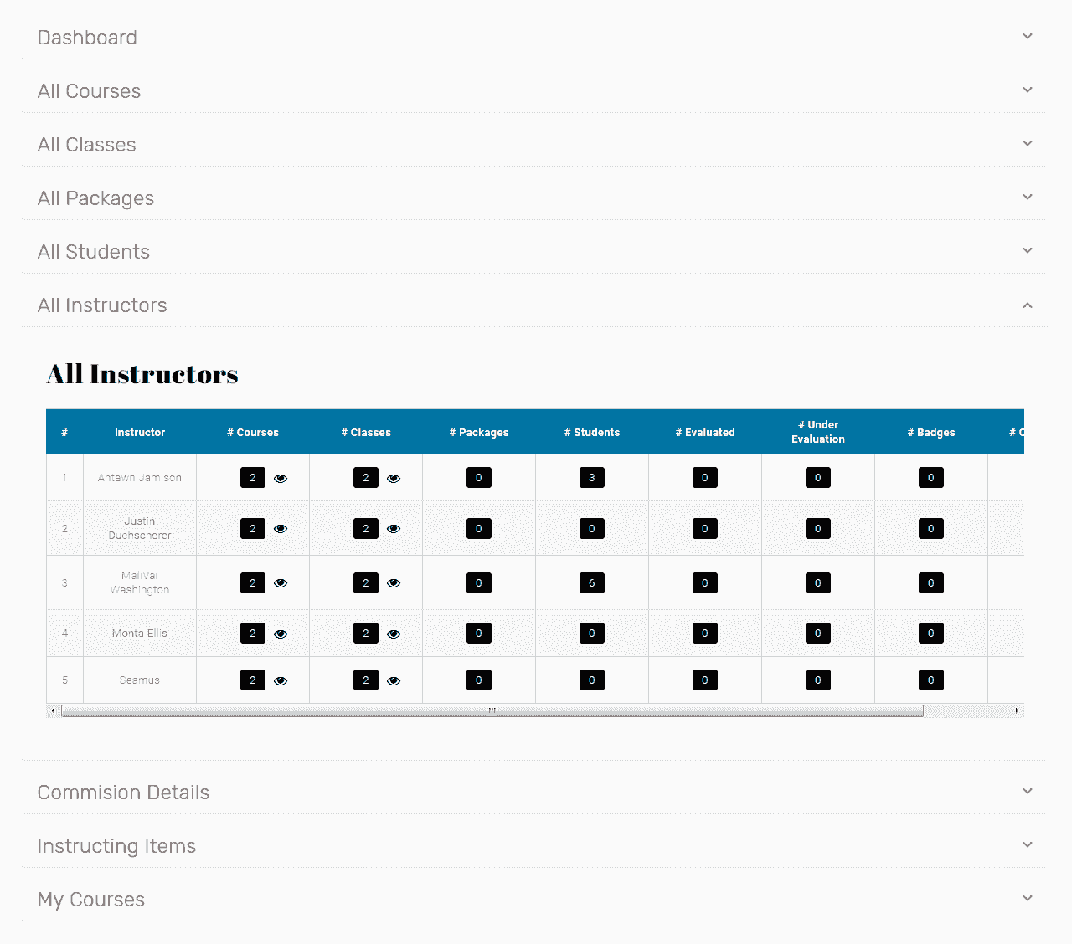View courses eye icon for Justin Duchscherer
Viewport: 1072px width, 944px height.
[x=281, y=529]
